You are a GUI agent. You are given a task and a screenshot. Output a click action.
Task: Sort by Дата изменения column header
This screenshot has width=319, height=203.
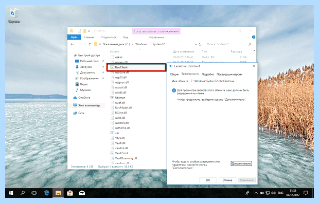(183, 51)
